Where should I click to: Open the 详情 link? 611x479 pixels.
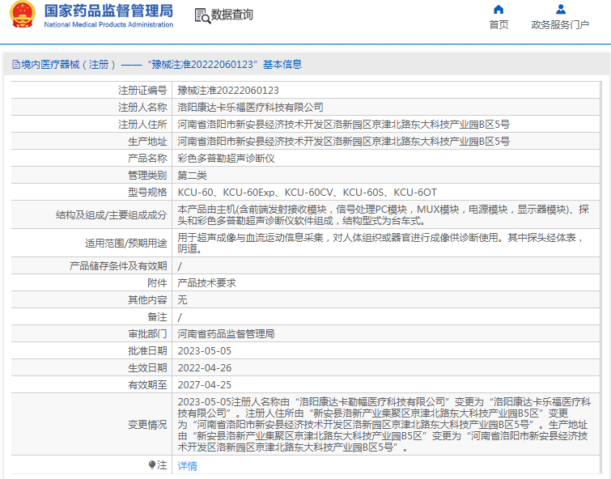(187, 466)
